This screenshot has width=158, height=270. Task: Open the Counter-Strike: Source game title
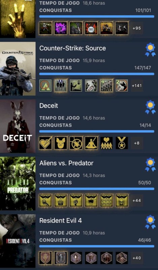(72, 48)
